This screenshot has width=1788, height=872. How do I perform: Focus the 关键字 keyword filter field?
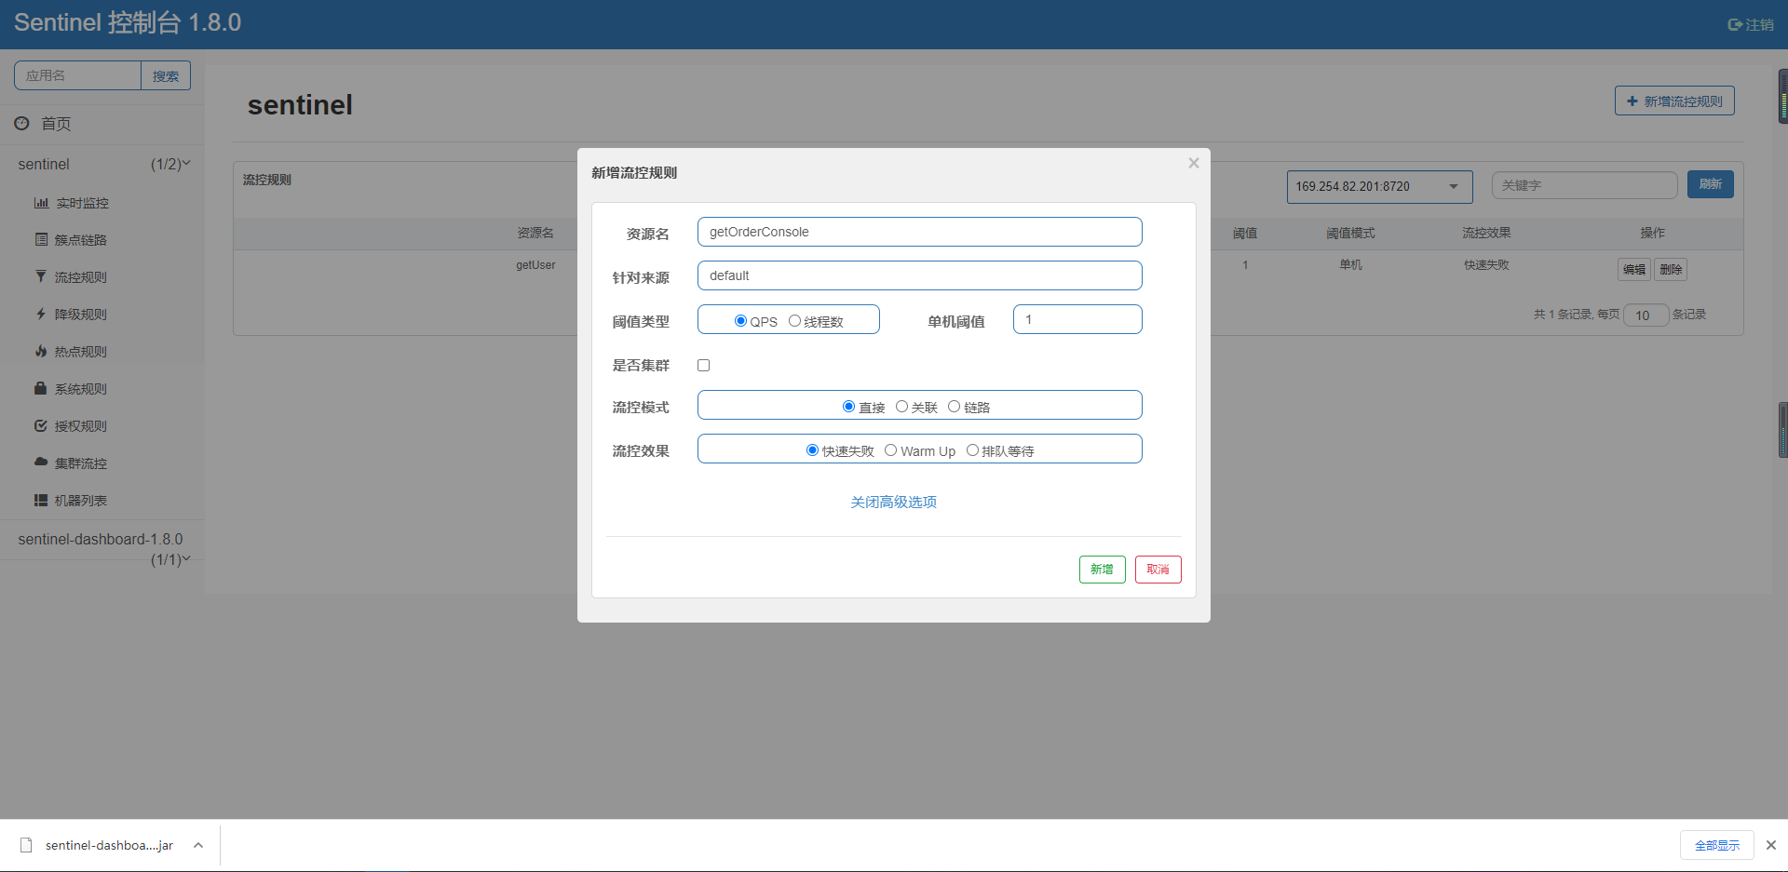pyautogui.click(x=1584, y=185)
